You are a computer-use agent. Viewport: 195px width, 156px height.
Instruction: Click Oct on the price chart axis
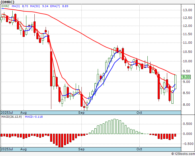[x=139, y=113]
